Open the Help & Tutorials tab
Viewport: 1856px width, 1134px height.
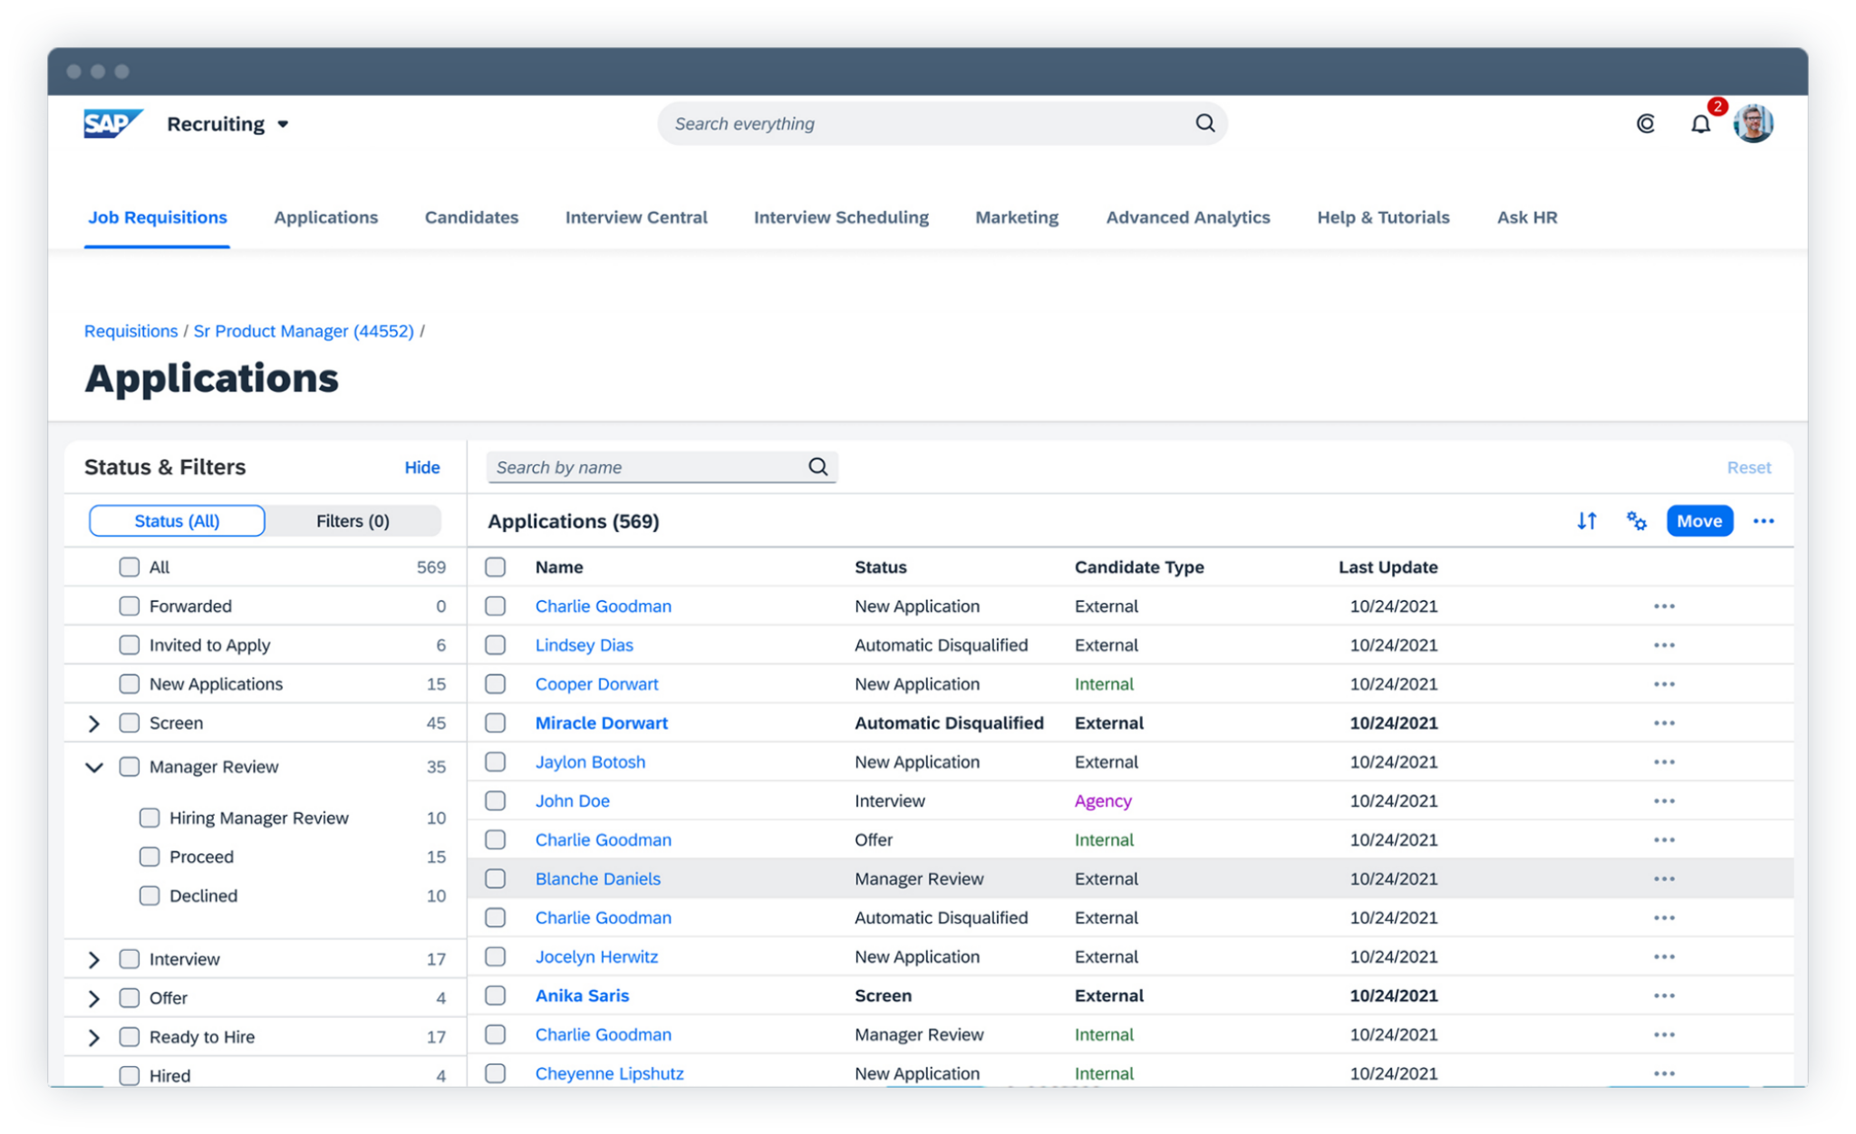[x=1383, y=218]
